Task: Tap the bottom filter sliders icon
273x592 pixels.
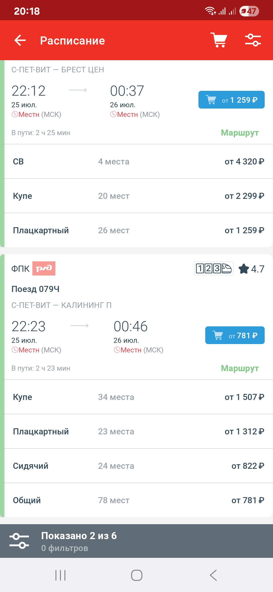Action: click(x=19, y=541)
